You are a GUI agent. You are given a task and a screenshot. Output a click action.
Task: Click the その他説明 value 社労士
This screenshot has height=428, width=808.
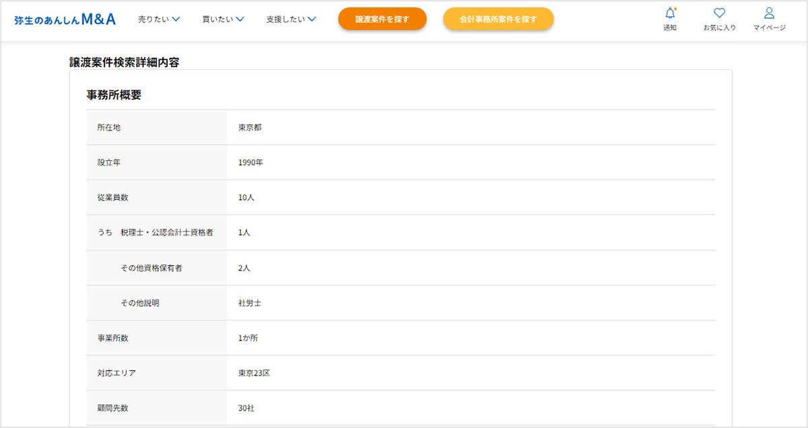click(x=250, y=303)
